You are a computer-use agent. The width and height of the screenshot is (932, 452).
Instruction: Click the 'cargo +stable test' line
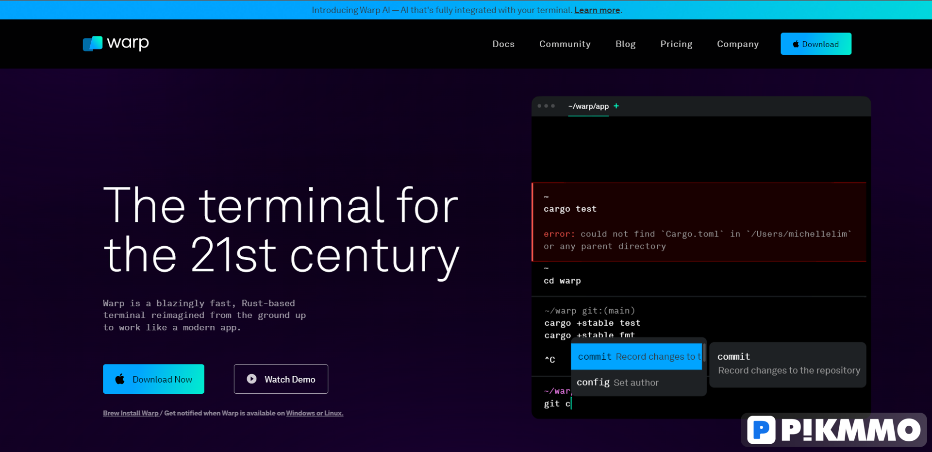tap(592, 323)
